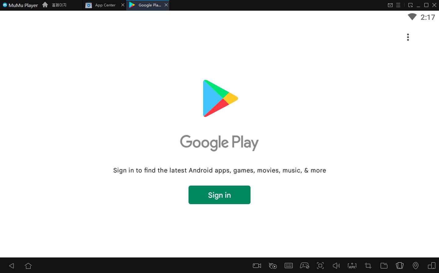Click the APK install icon
The height and width of the screenshot is (273, 439).
coord(352,266)
